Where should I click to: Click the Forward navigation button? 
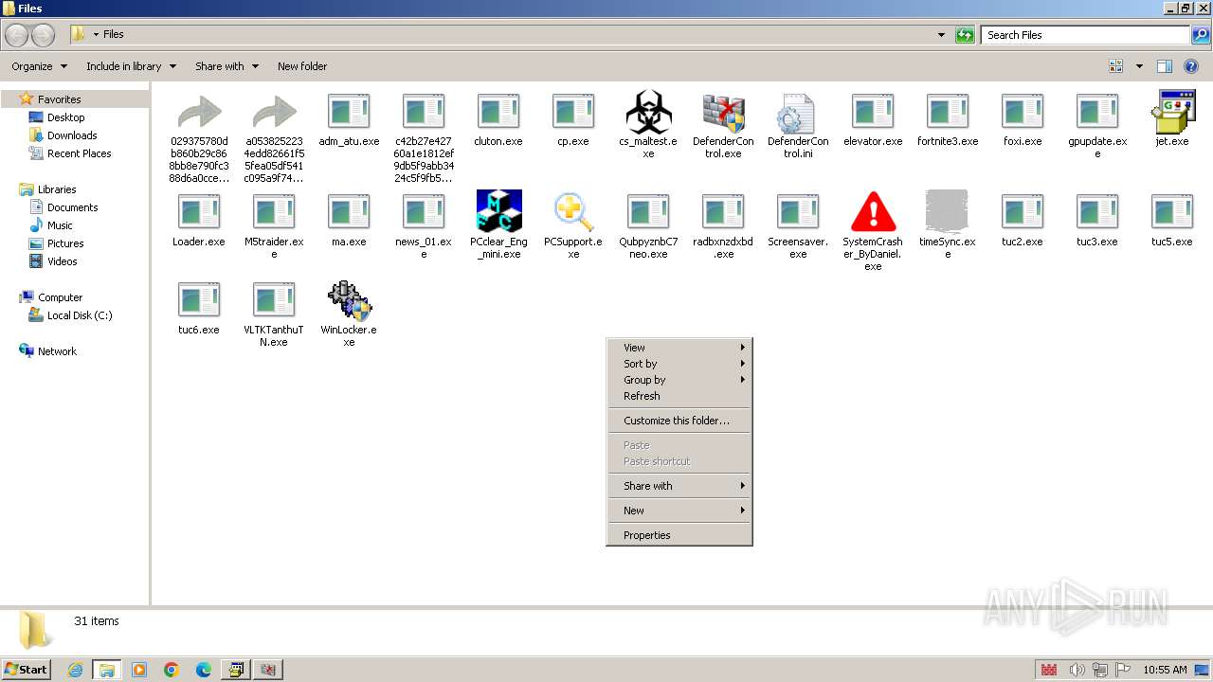coord(43,35)
